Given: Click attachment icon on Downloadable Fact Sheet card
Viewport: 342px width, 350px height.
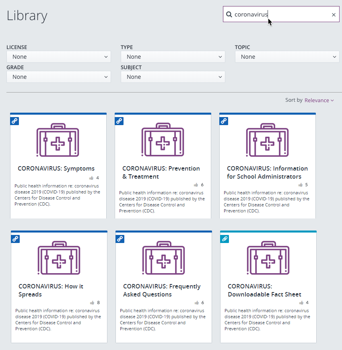Looking at the screenshot, I should point(225,239).
